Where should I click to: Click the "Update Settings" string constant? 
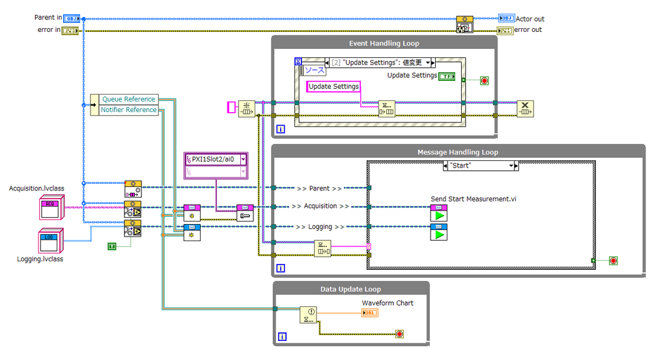click(x=333, y=86)
